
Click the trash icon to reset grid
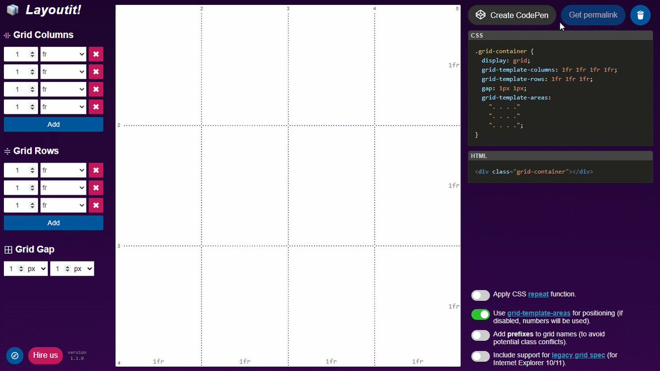click(640, 15)
